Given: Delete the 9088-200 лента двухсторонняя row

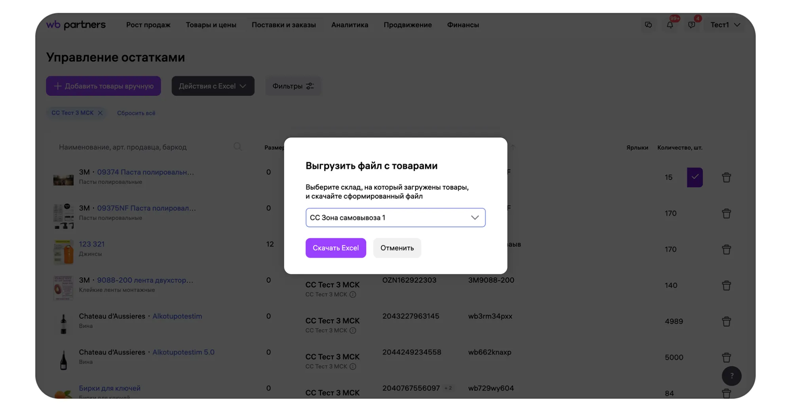Looking at the screenshot, I should click(x=726, y=285).
